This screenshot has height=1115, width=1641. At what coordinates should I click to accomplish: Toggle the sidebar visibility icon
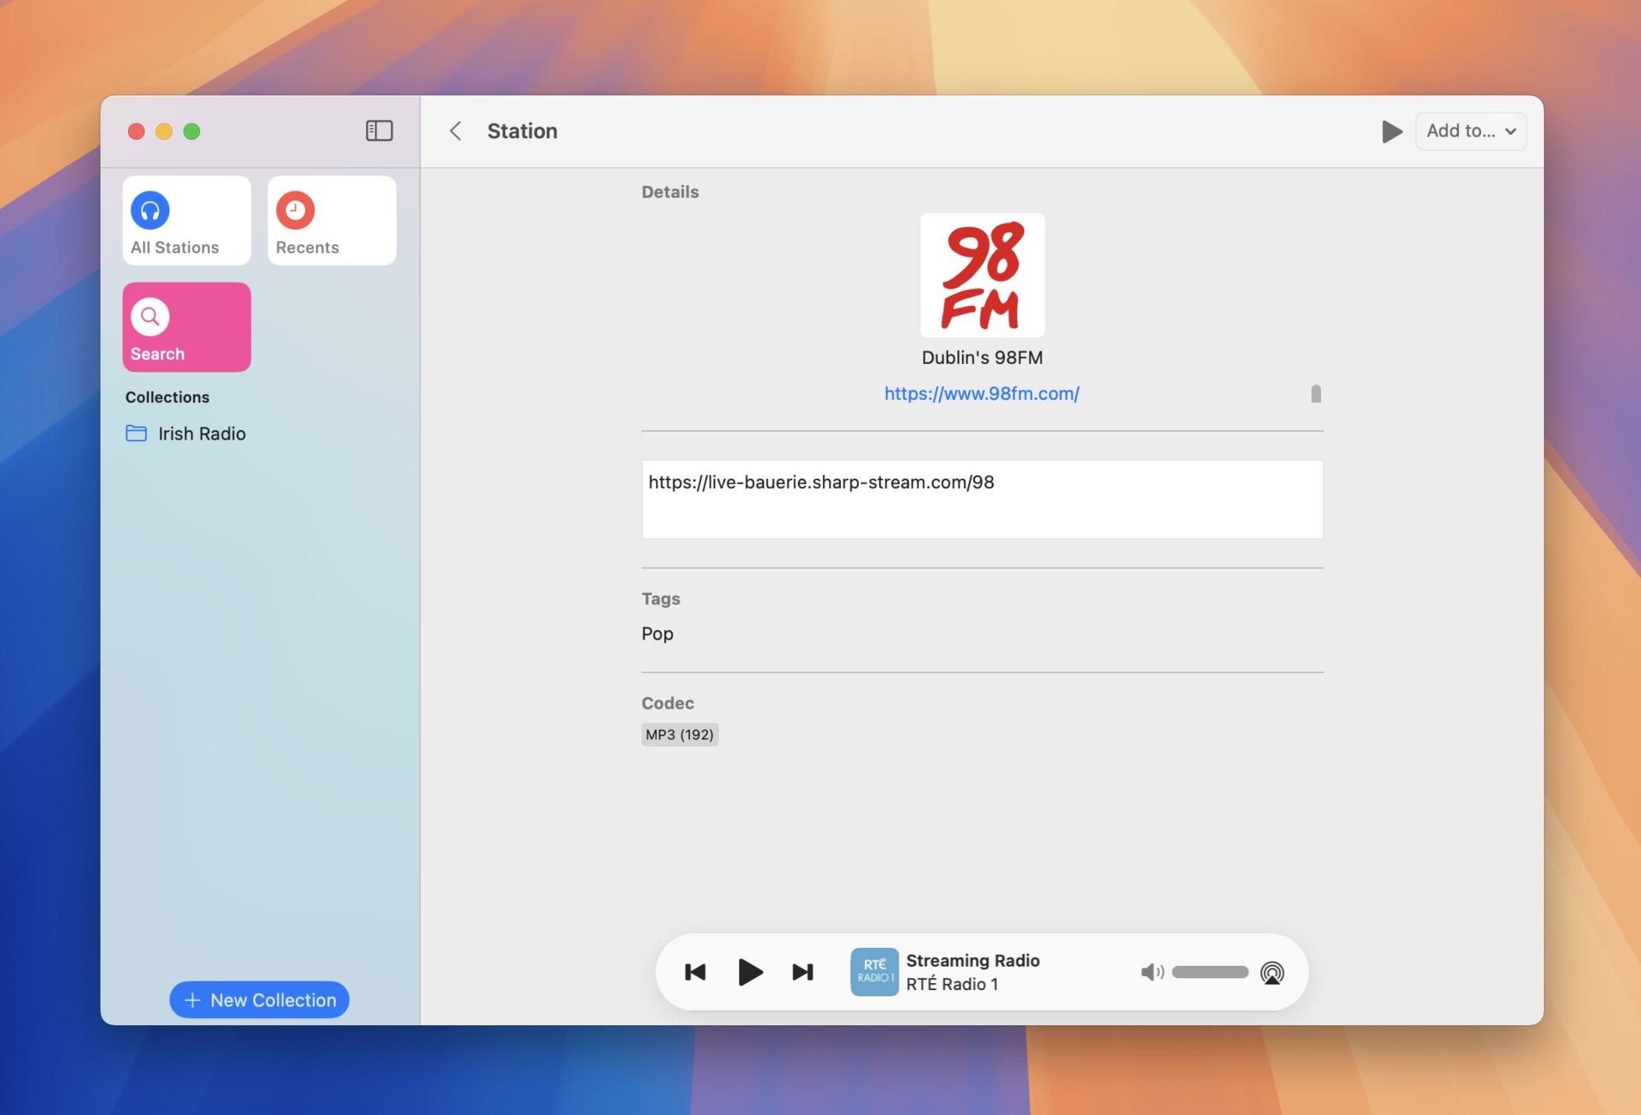[x=379, y=130]
